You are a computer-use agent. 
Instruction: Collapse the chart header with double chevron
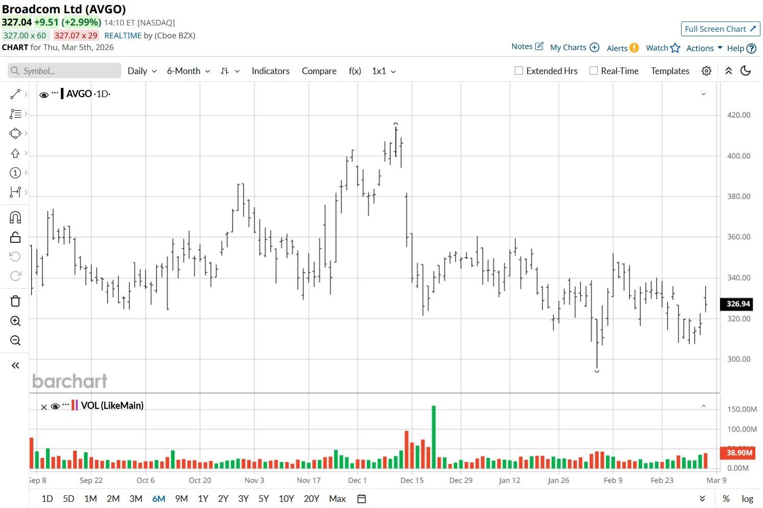728,71
